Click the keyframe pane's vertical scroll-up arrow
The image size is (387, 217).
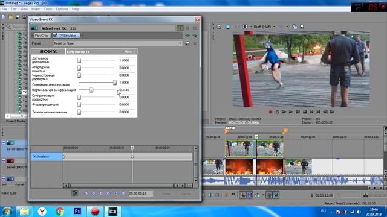pyautogui.click(x=195, y=149)
